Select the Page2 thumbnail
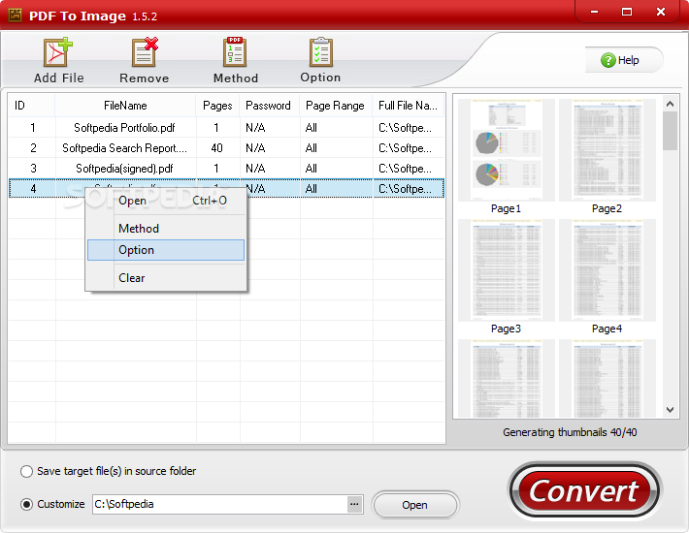Screen dimensions: 689x533 point(607,150)
